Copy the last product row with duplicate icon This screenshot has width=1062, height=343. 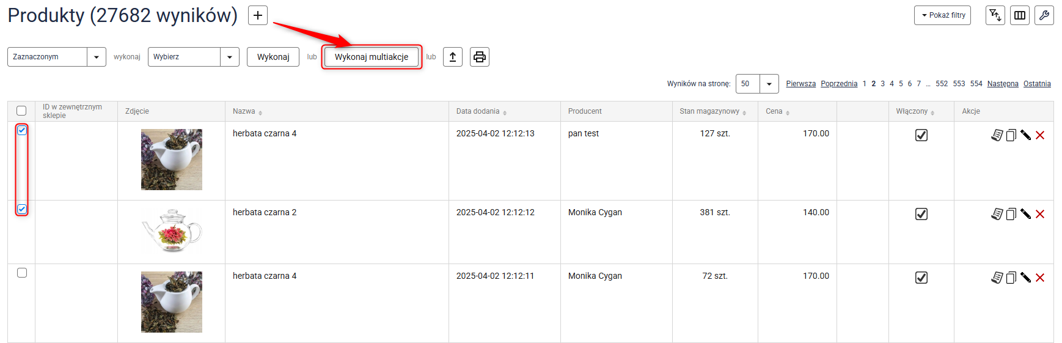pos(1011,278)
